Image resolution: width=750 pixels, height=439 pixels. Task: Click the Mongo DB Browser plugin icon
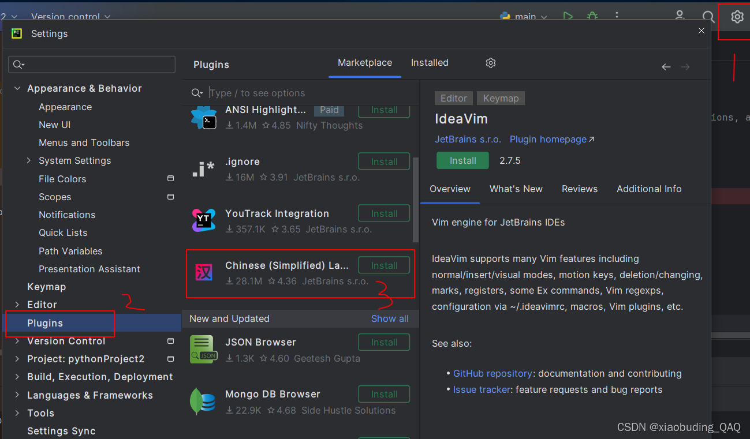[203, 402]
